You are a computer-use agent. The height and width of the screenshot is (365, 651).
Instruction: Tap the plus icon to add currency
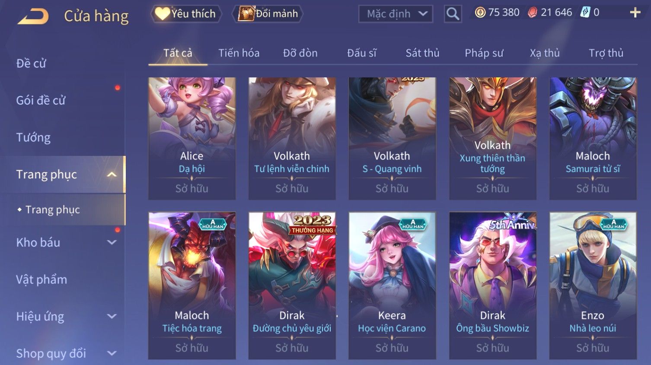point(635,13)
